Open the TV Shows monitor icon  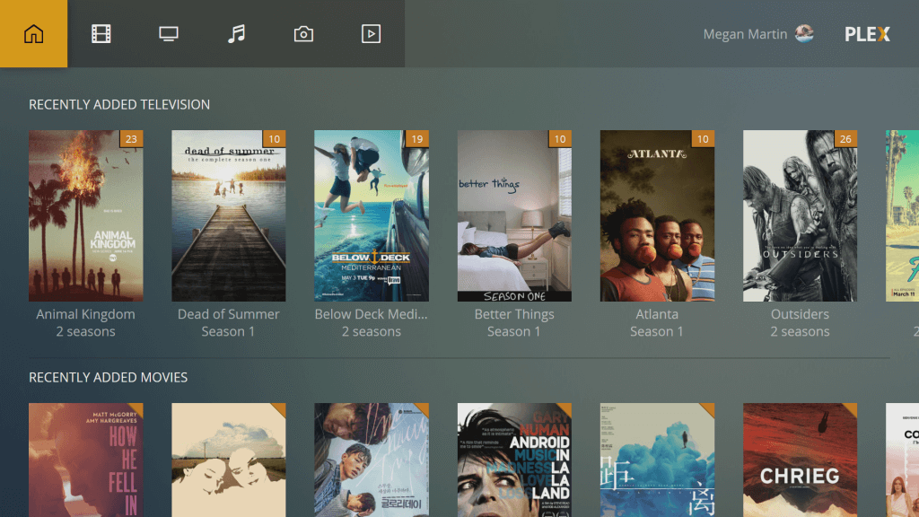[169, 34]
